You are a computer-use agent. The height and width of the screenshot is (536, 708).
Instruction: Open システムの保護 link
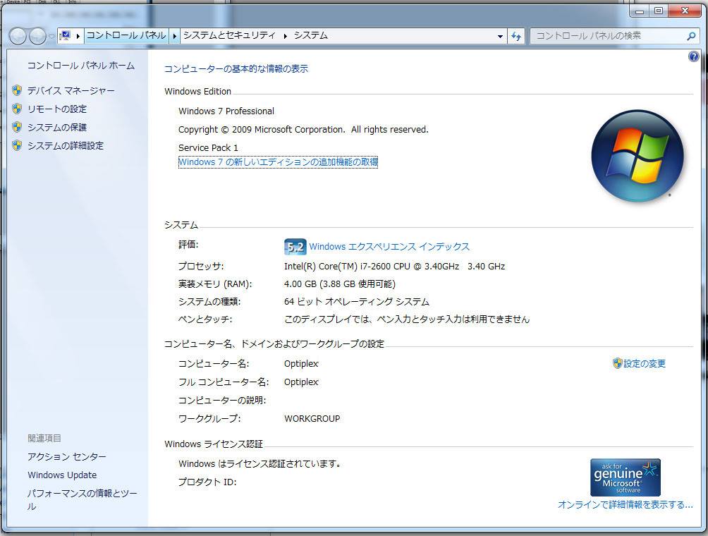[57, 128]
